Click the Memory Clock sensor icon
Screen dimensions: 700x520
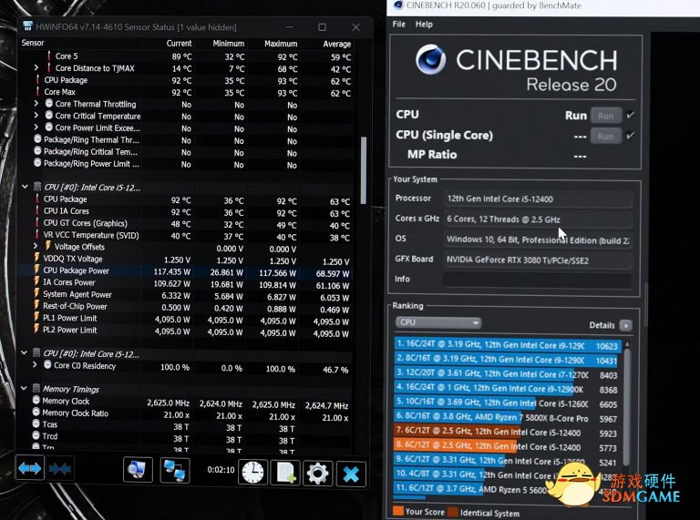(36, 400)
